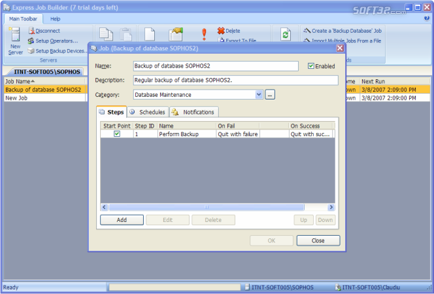The height and width of the screenshot is (294, 434).
Task: Click the blue help question mark icon
Action: coord(427,18)
